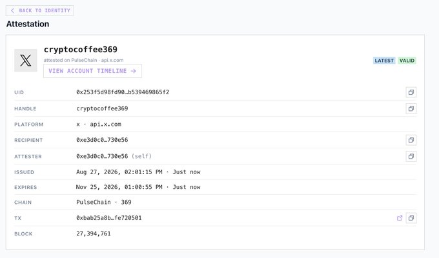The image size is (439, 258).
Task: Click 'attested on PulseChain · api.x.com' subtitle
Action: click(83, 60)
